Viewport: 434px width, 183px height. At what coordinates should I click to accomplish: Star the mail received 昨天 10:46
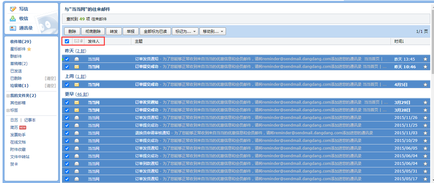coord(425,67)
